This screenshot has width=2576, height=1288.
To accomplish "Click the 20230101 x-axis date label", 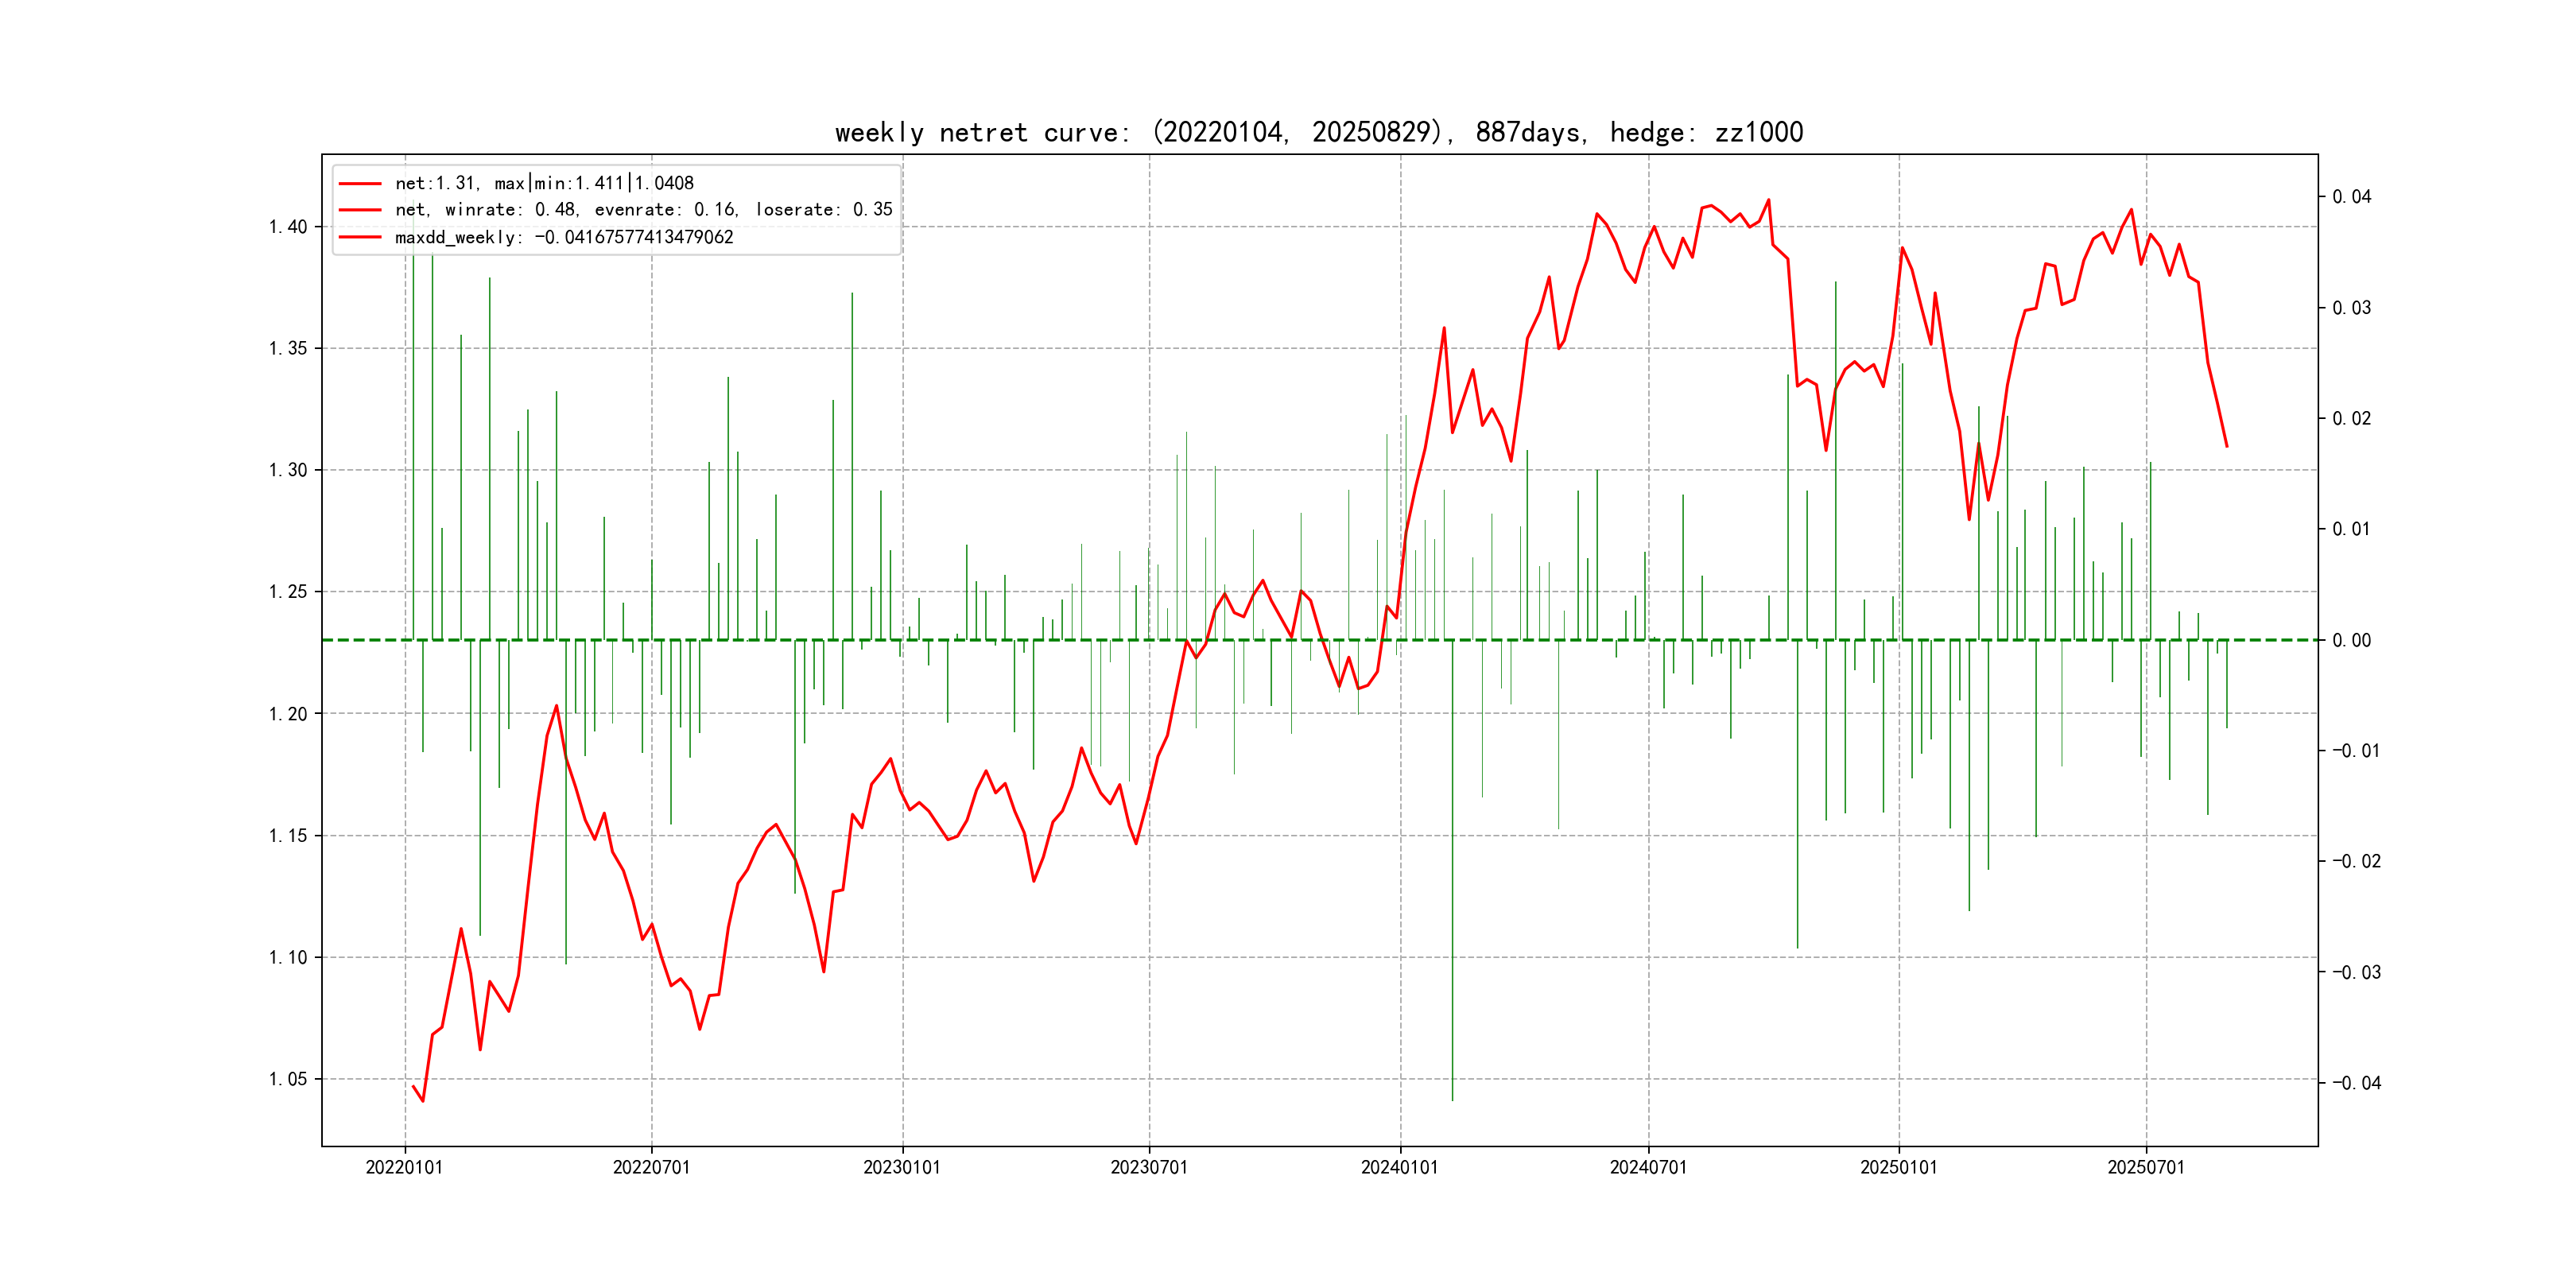I will click(901, 1168).
